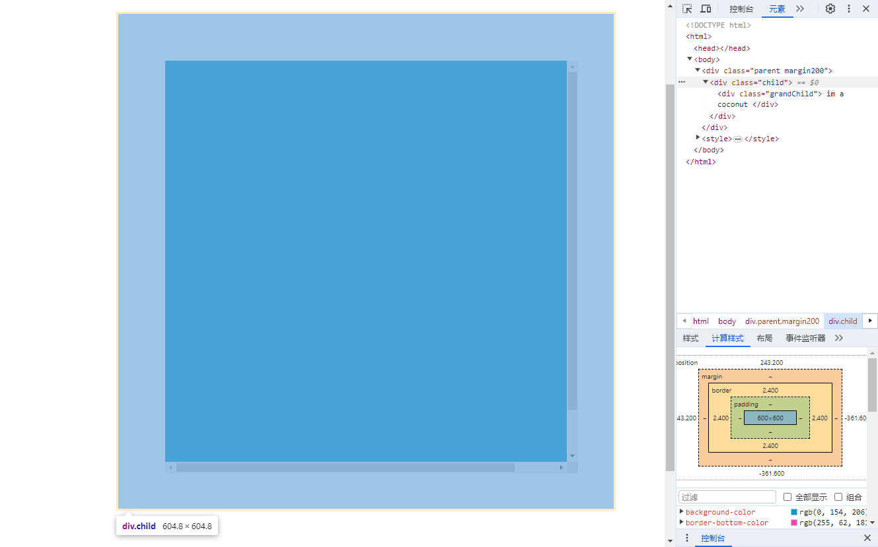The image size is (878, 547).
Task: Click the div.parent.margin200 breadcrumb
Action: coord(782,321)
